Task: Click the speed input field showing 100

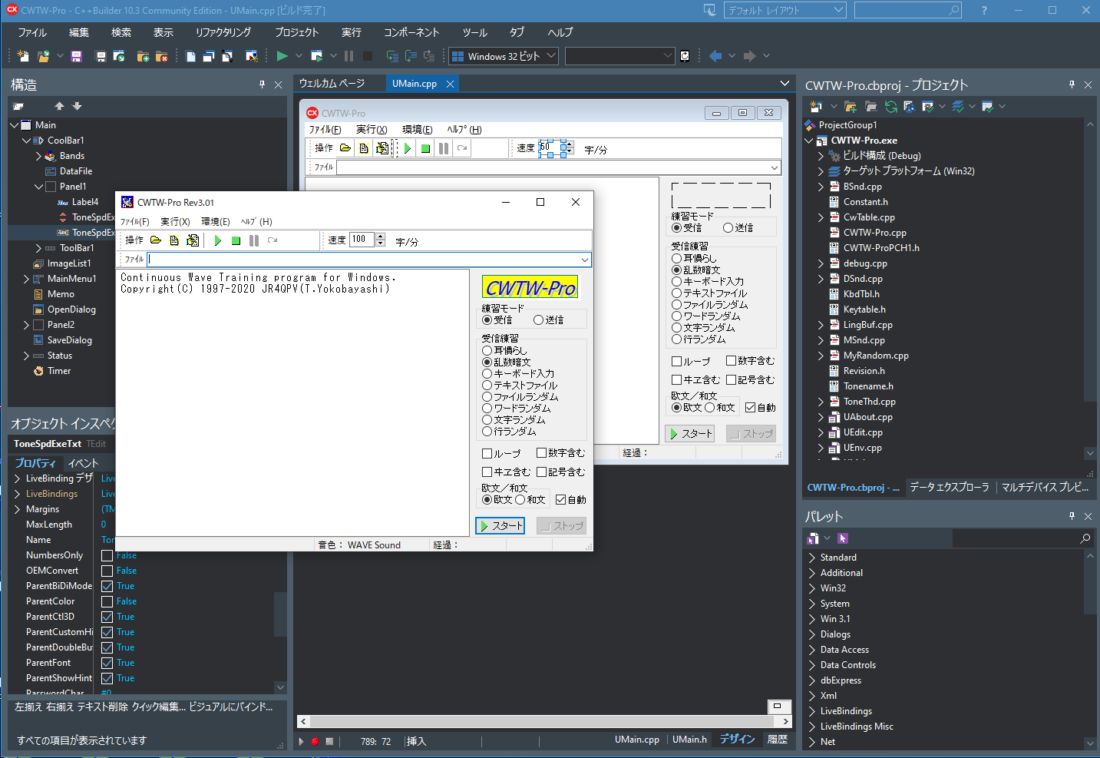Action: point(362,240)
